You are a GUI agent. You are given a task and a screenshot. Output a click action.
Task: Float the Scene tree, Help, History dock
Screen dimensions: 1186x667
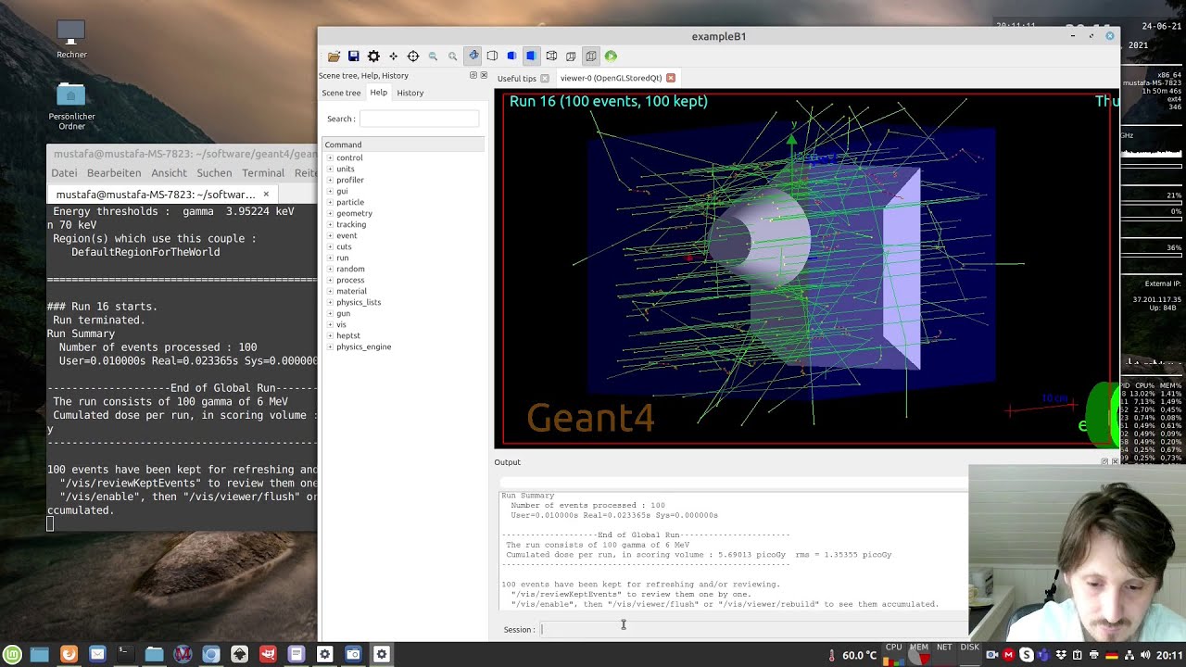473,75
